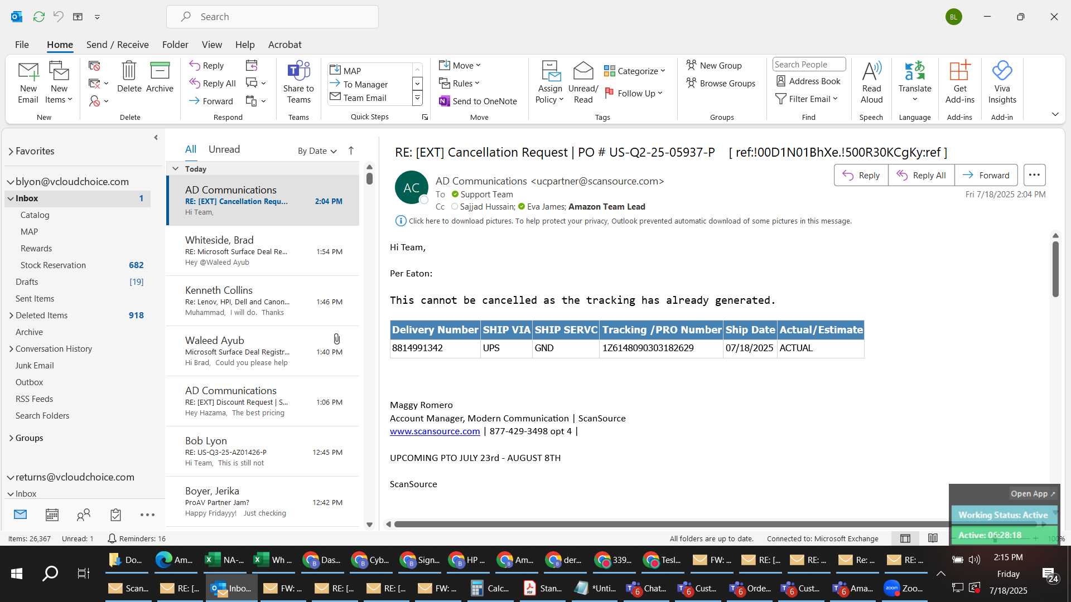The height and width of the screenshot is (602, 1071).
Task: Click Reply All button in reading pane
Action: [x=921, y=175]
